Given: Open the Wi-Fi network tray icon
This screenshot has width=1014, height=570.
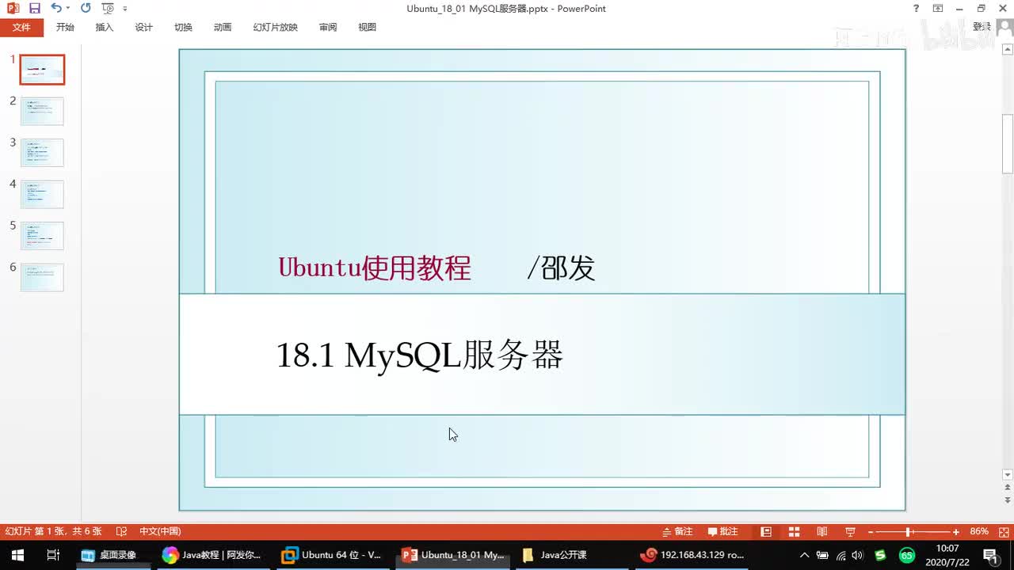Looking at the screenshot, I should pyautogui.click(x=841, y=555).
